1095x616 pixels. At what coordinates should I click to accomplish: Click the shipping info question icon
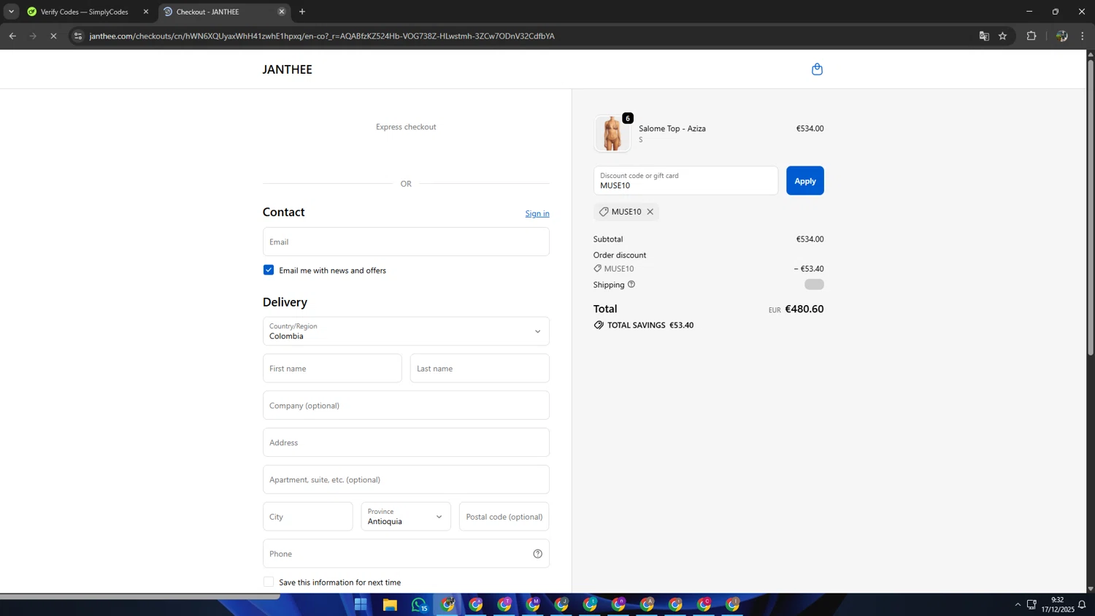pos(631,285)
